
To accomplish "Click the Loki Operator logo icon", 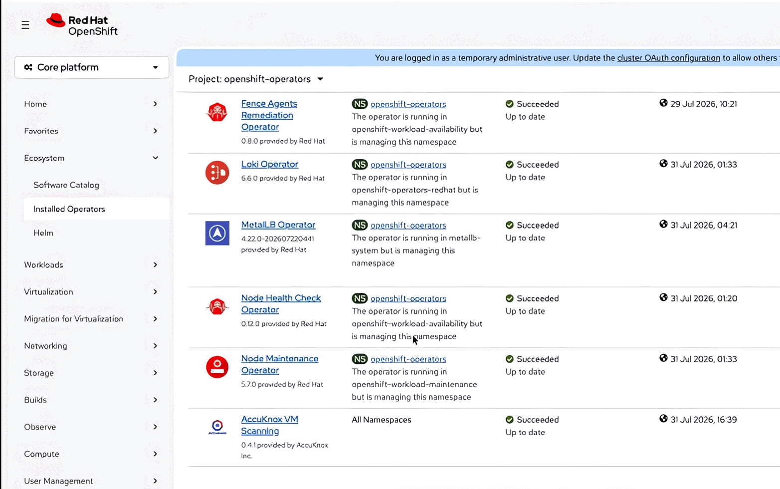I will pyautogui.click(x=217, y=173).
